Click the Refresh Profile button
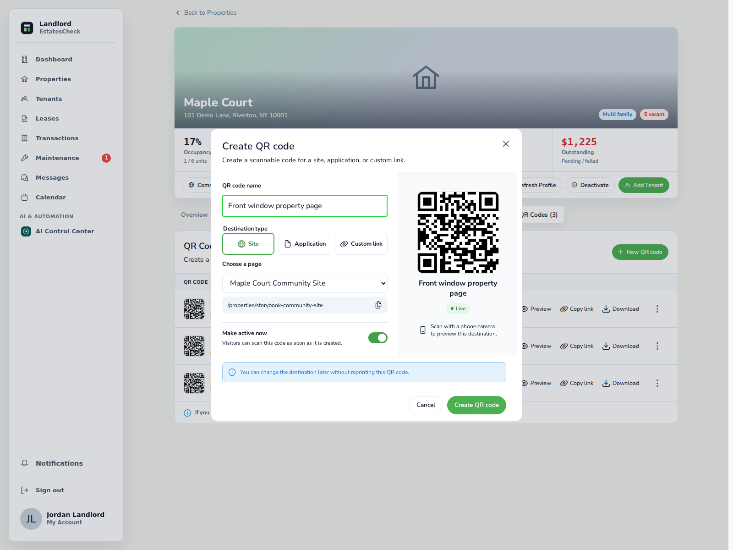The width and height of the screenshot is (733, 550). click(542, 185)
